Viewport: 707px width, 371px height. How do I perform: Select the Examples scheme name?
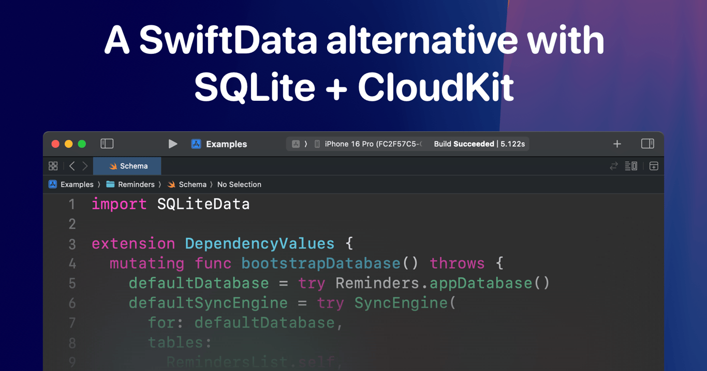(x=226, y=144)
